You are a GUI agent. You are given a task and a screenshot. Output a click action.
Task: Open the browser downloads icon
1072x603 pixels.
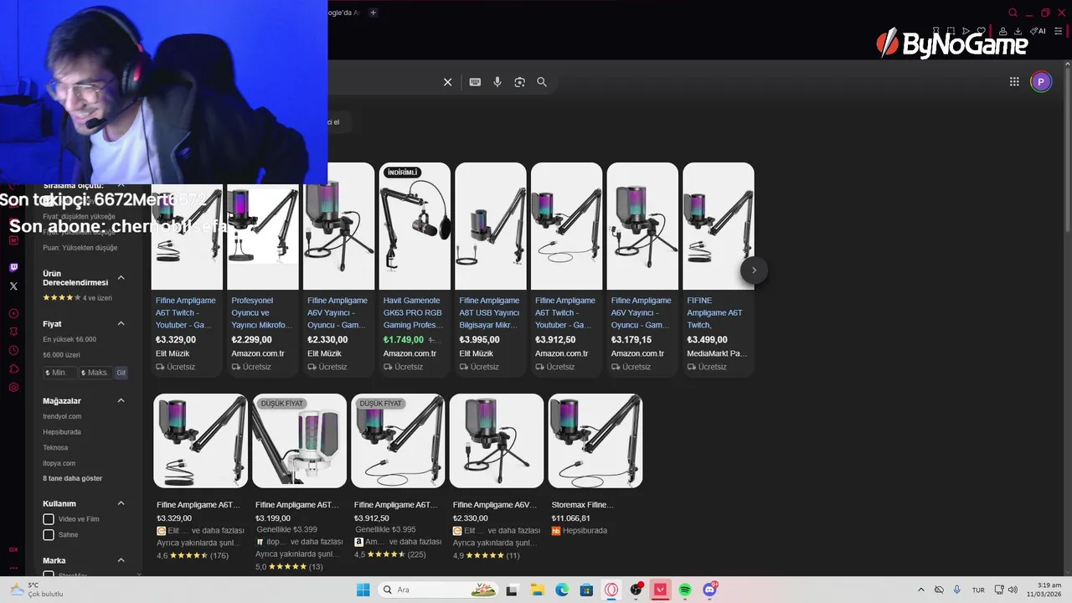1018,31
